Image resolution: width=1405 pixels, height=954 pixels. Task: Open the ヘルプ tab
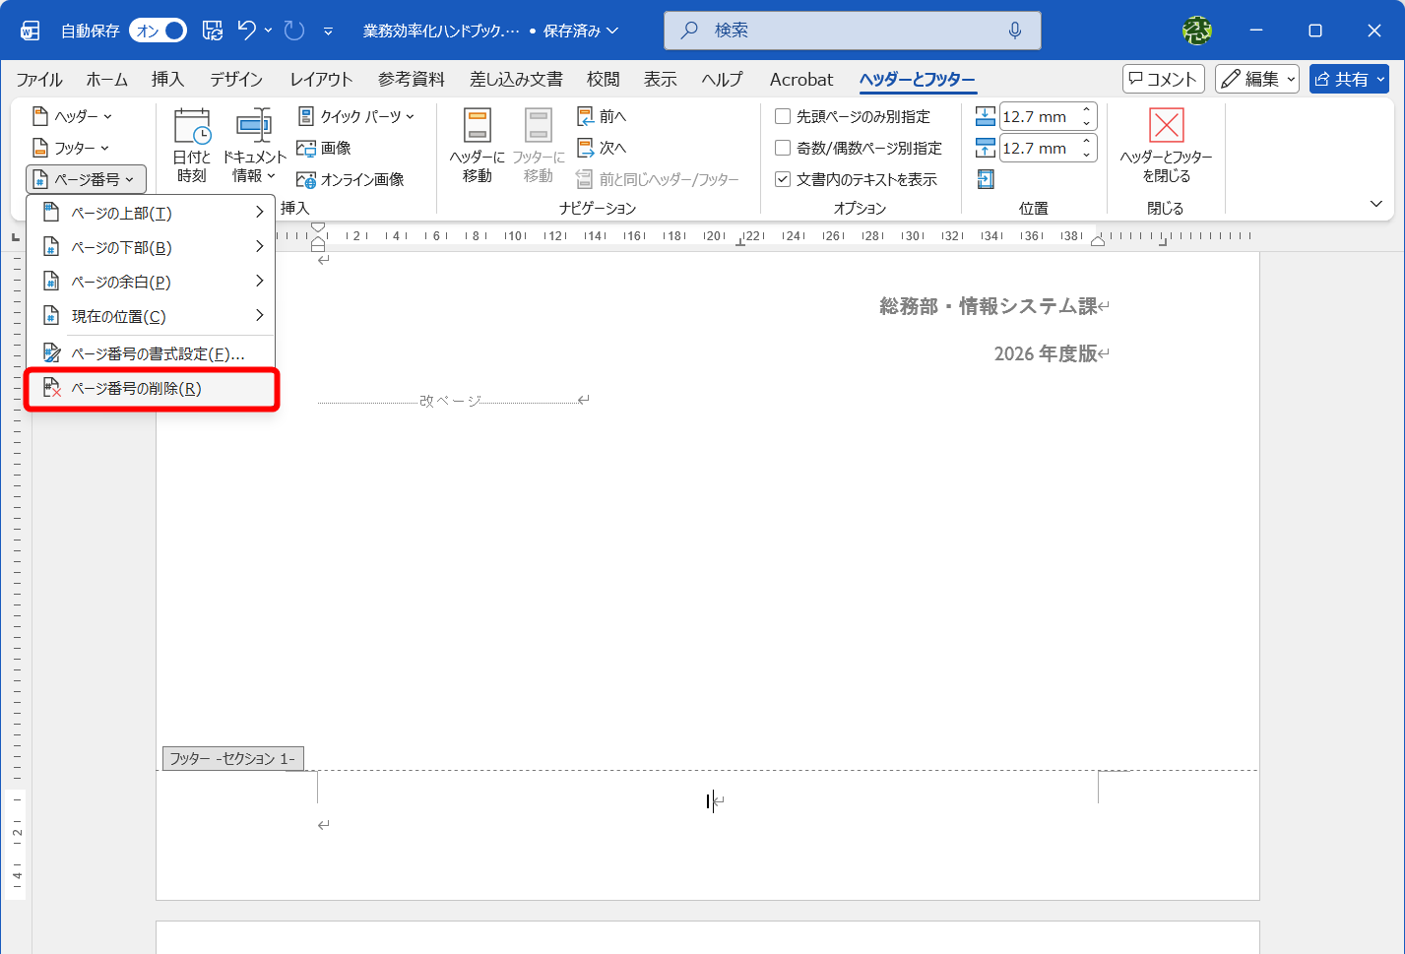(723, 80)
